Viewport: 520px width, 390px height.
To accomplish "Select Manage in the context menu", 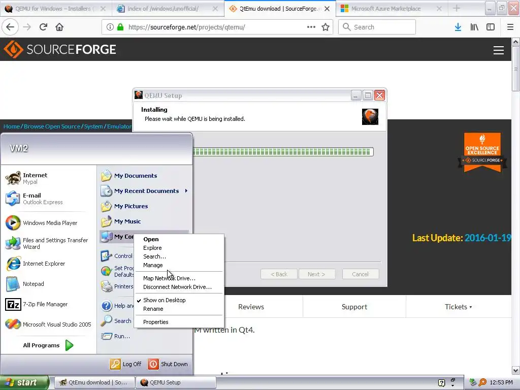I will pyautogui.click(x=179, y=265).
